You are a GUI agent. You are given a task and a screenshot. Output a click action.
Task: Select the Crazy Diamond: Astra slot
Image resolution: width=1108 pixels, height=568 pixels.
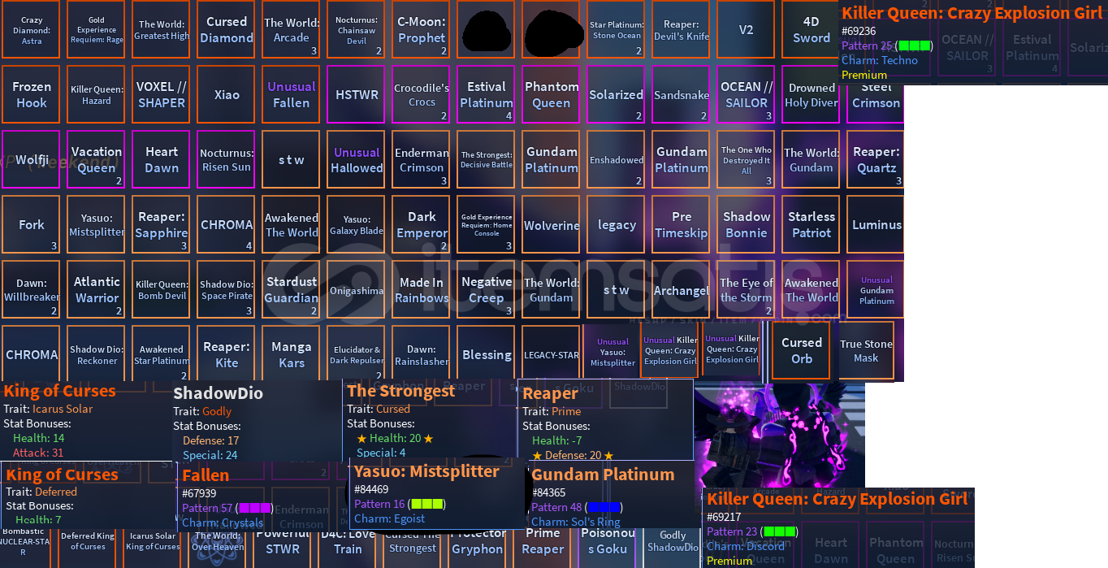click(x=32, y=29)
